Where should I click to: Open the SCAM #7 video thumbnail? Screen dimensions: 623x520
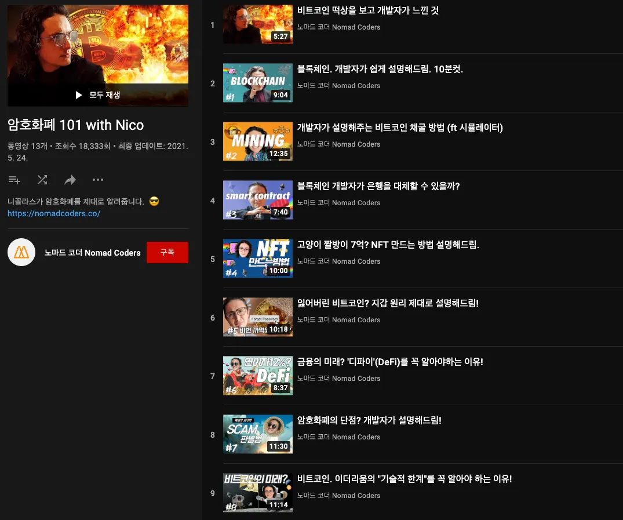(x=258, y=434)
